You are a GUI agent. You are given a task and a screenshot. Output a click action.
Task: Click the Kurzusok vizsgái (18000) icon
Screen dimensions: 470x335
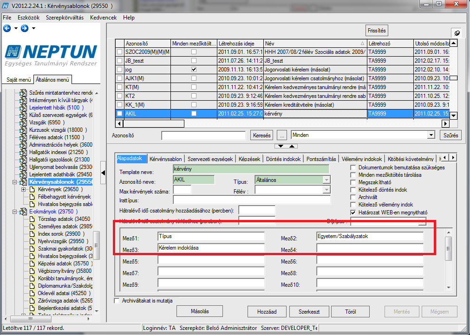click(x=23, y=130)
